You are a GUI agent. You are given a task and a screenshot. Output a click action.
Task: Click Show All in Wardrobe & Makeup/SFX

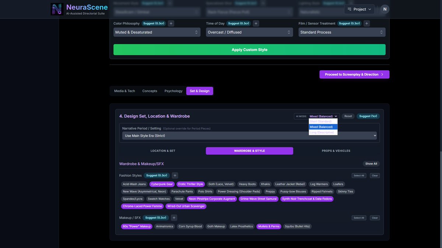click(x=371, y=164)
